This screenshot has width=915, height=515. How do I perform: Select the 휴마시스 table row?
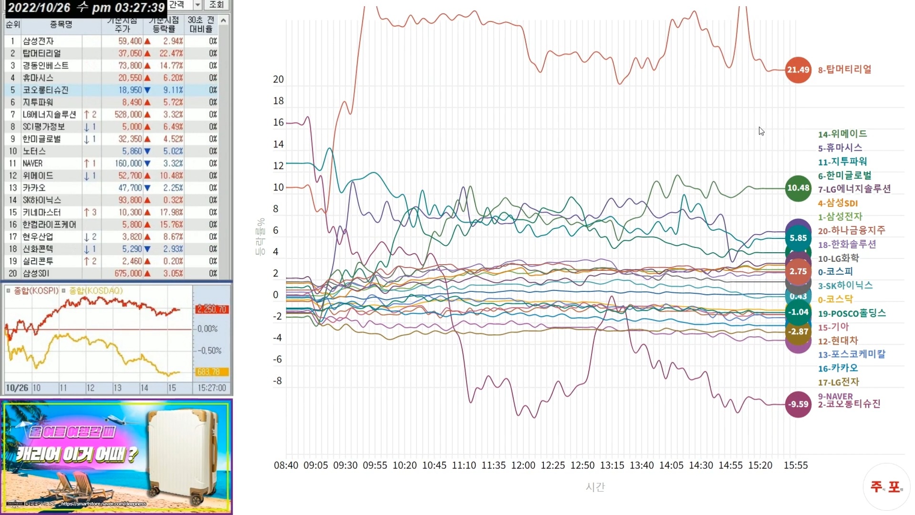point(111,78)
